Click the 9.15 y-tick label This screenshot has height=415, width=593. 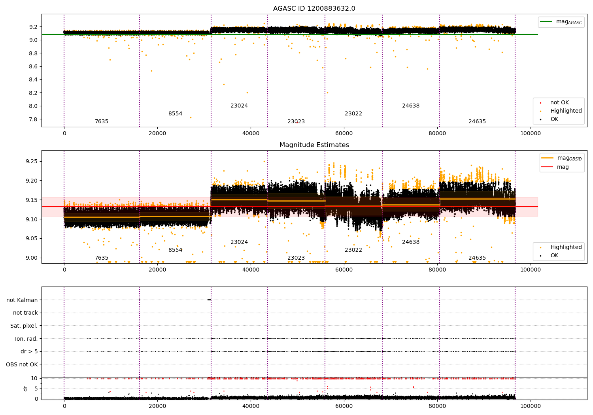(x=32, y=200)
